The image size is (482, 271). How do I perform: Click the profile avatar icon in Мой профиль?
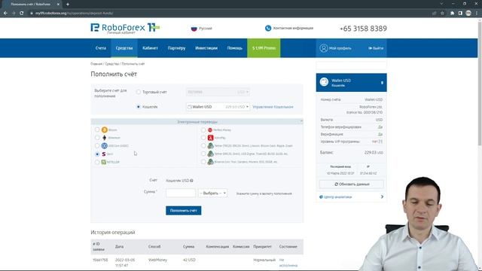pos(323,48)
